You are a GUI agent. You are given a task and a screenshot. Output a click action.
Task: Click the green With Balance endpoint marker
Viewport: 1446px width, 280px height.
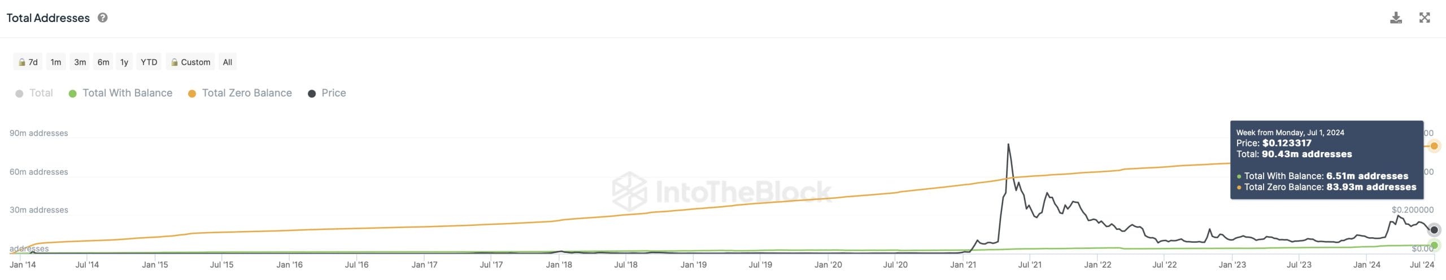click(1434, 245)
